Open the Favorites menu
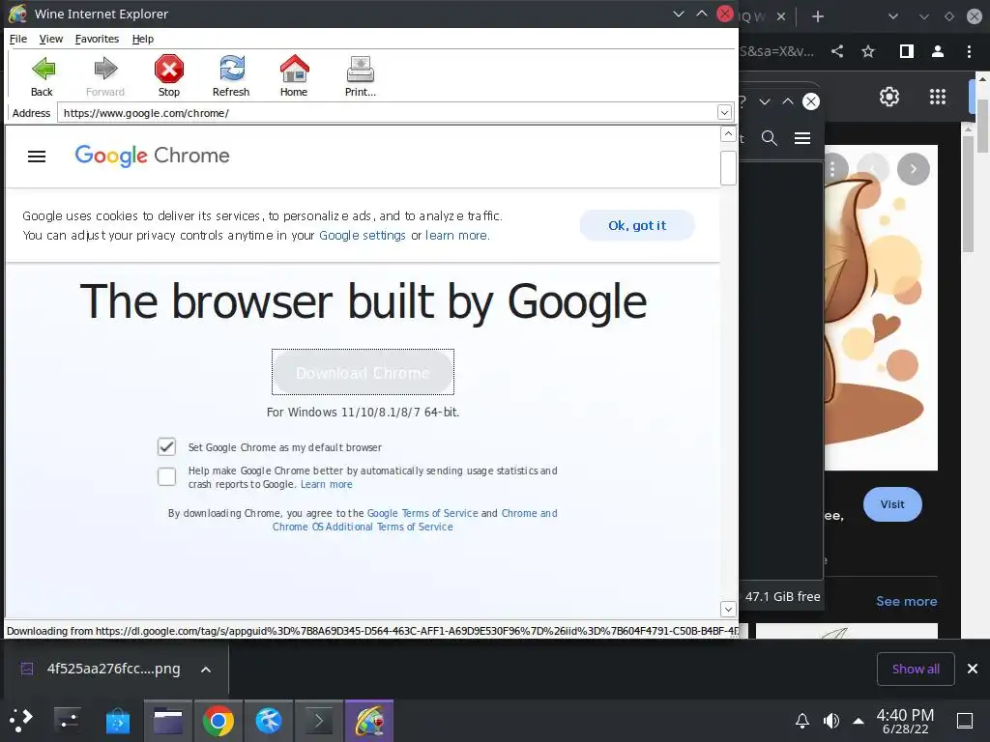 97,39
